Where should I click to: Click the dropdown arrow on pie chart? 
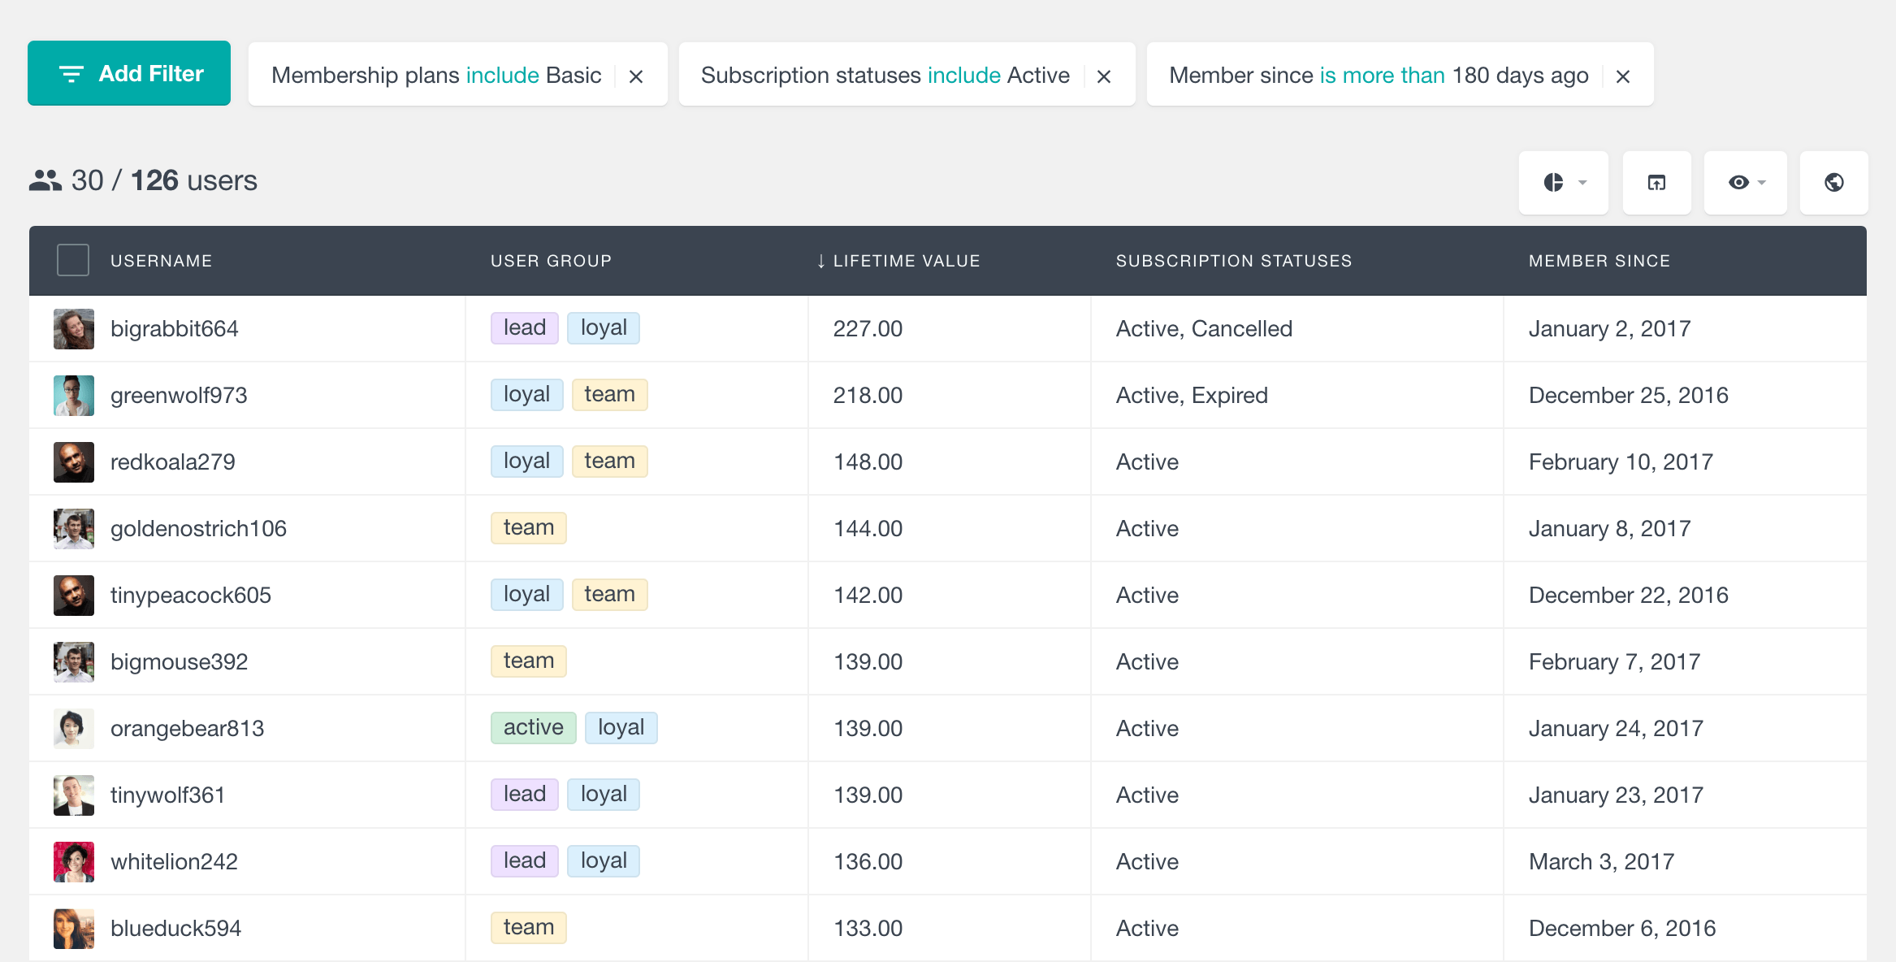[1583, 184]
